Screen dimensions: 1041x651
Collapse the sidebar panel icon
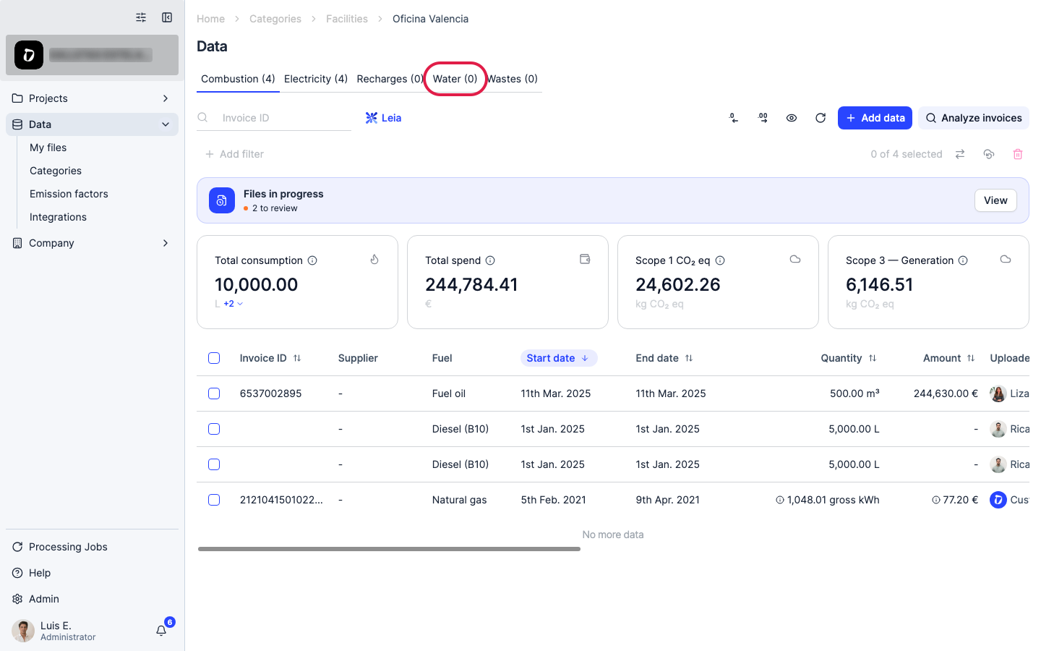coord(167,17)
